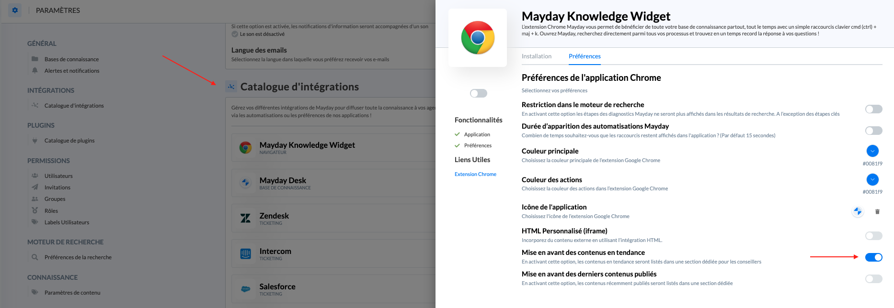Disable the trending contents highlight toggle
The image size is (894, 308).
[873, 257]
